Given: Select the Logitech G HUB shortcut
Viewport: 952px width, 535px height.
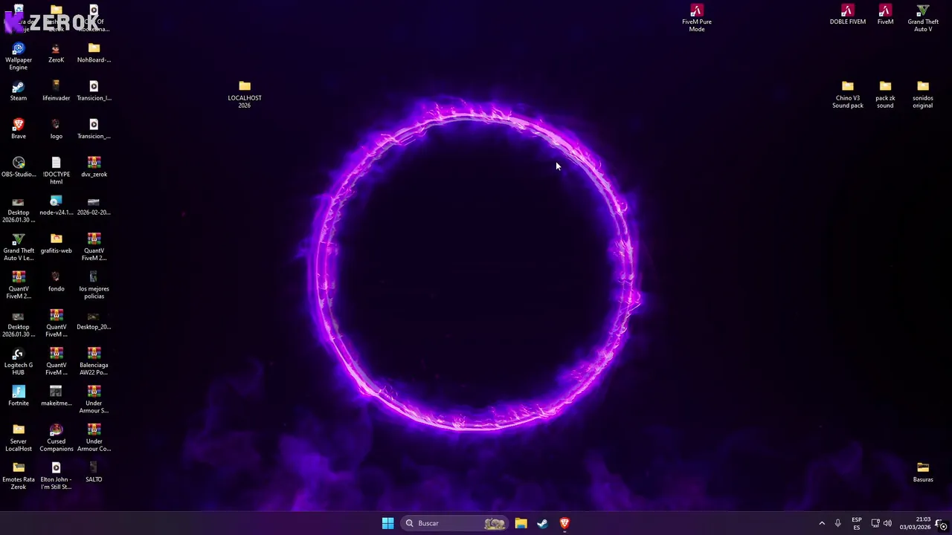Looking at the screenshot, I should 19,362.
